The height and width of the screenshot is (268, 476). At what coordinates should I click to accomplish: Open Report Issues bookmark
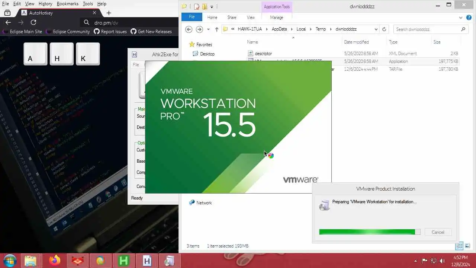point(110,32)
